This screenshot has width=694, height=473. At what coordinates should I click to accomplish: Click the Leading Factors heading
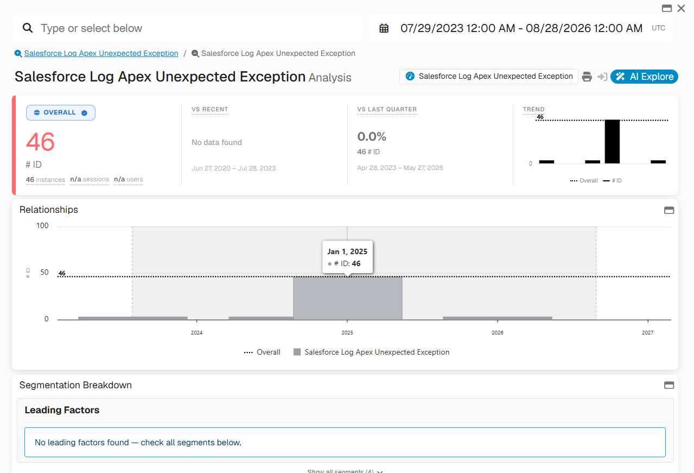coord(62,410)
